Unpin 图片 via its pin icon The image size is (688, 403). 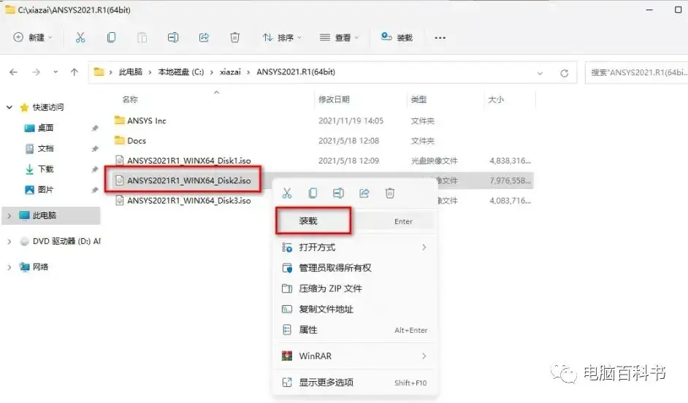95,190
